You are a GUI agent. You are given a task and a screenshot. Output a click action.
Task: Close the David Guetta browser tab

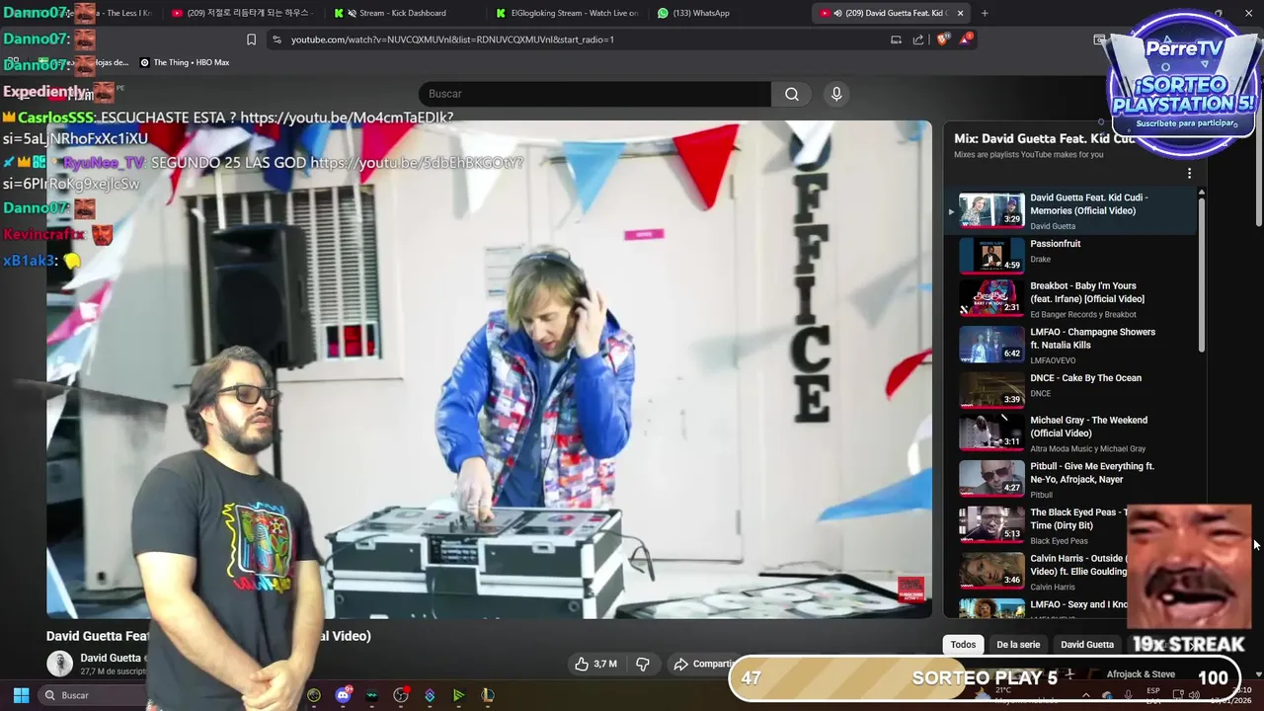(x=960, y=13)
